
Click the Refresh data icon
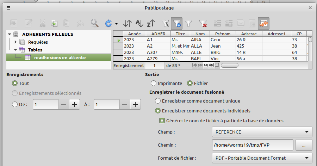[x=108, y=24]
